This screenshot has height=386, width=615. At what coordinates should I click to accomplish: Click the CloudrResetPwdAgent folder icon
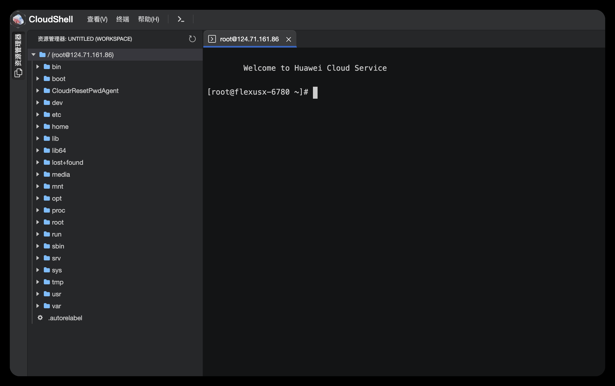[47, 91]
